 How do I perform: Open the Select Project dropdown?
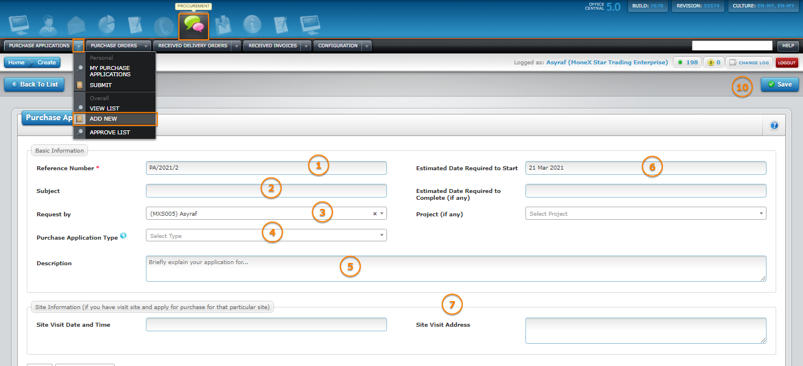tap(646, 213)
